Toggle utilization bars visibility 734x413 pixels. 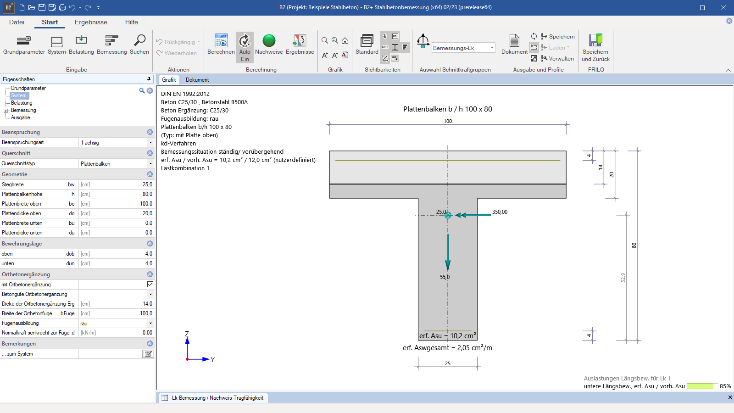(405, 47)
